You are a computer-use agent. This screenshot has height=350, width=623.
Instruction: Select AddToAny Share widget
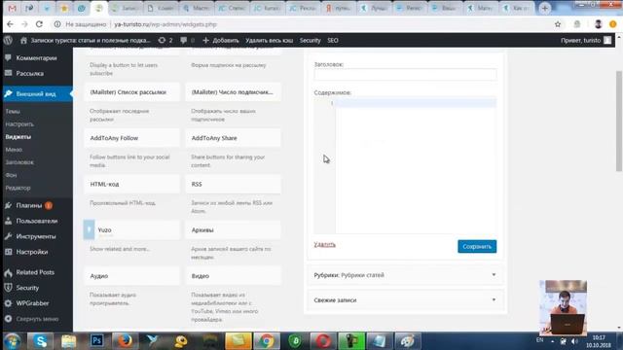[233, 138]
